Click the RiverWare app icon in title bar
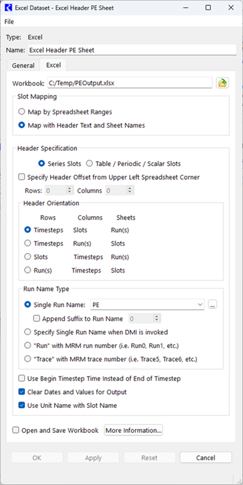This screenshot has width=243, height=485. (9, 8)
